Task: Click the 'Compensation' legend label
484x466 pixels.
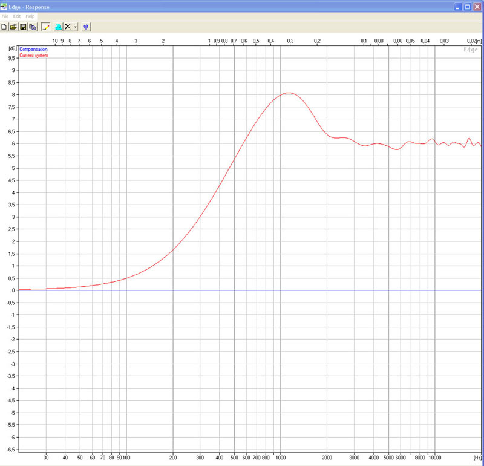Action: [x=33, y=50]
